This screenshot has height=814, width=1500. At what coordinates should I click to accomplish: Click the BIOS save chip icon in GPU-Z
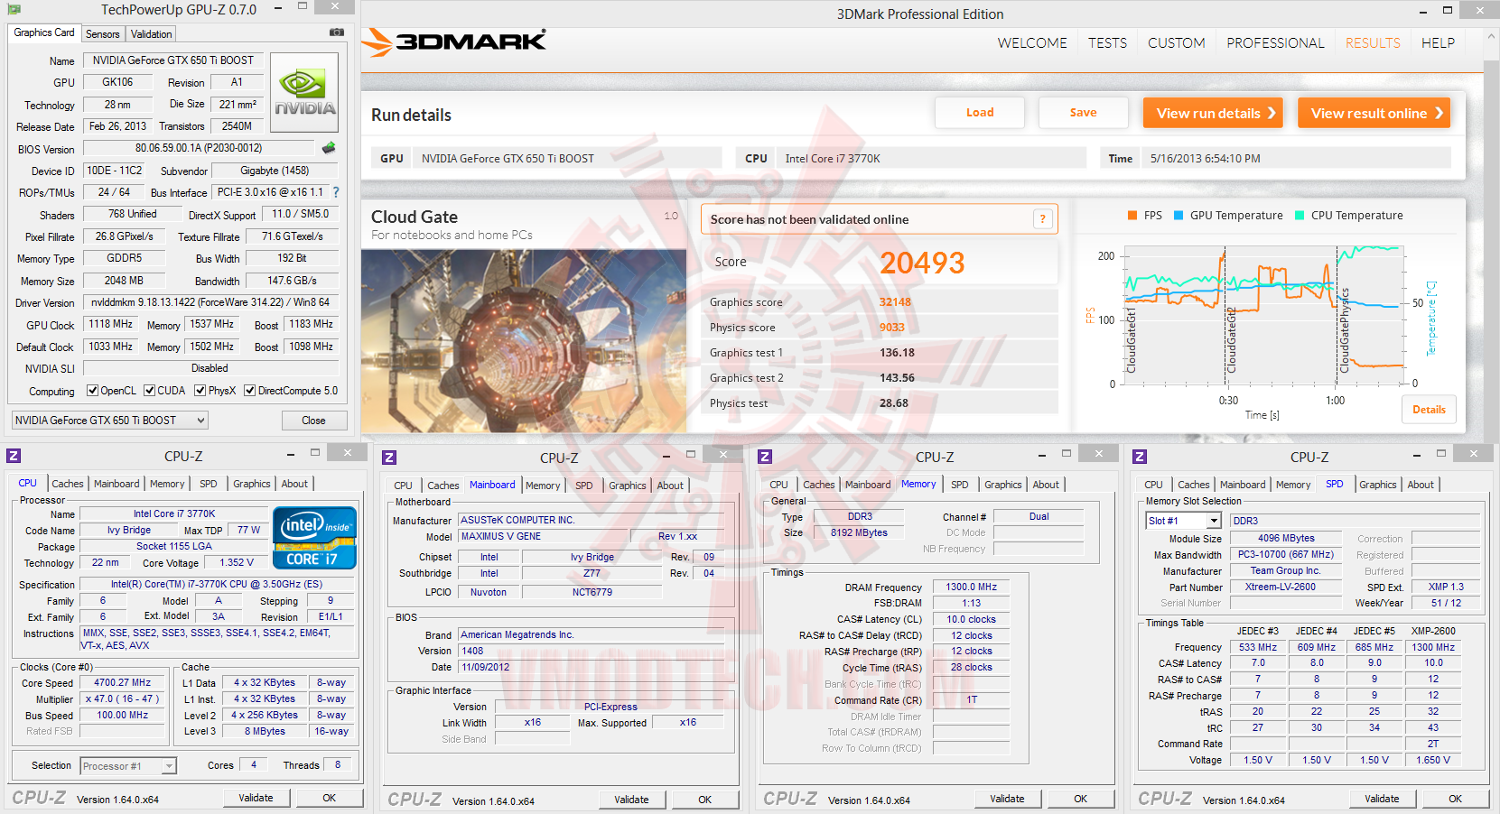click(329, 148)
